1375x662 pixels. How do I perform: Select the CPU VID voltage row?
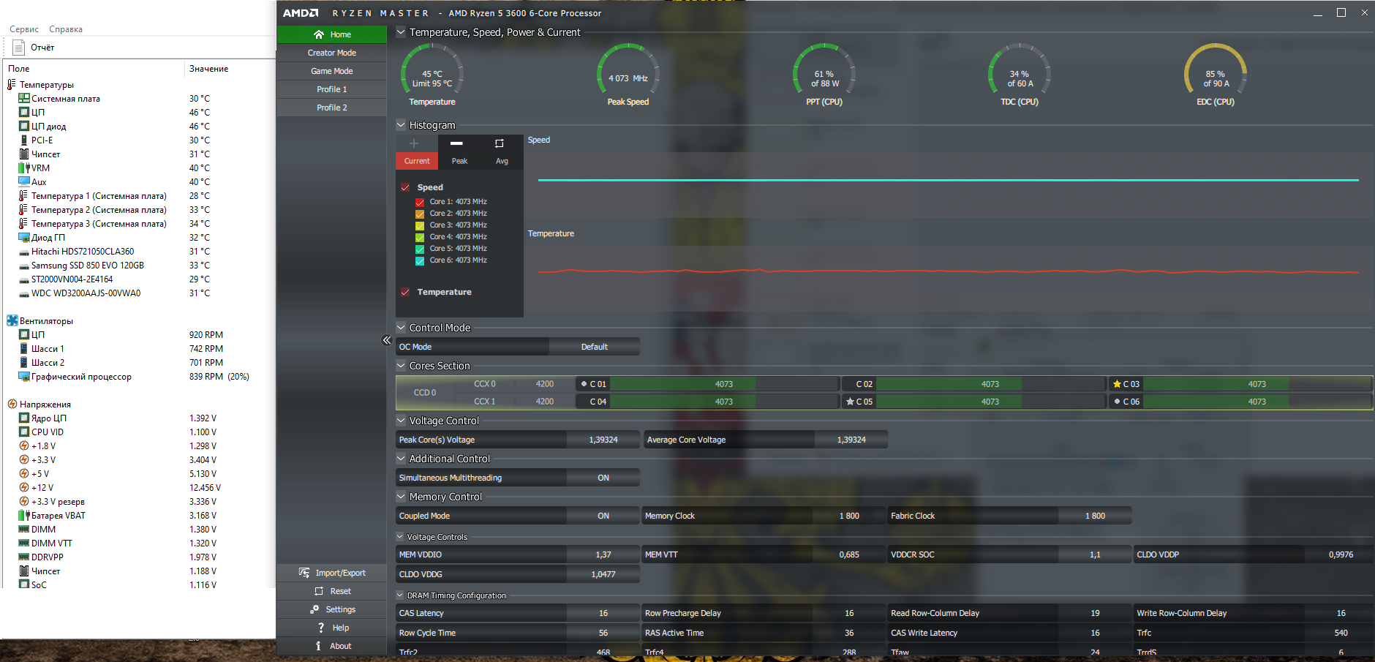[x=139, y=432]
